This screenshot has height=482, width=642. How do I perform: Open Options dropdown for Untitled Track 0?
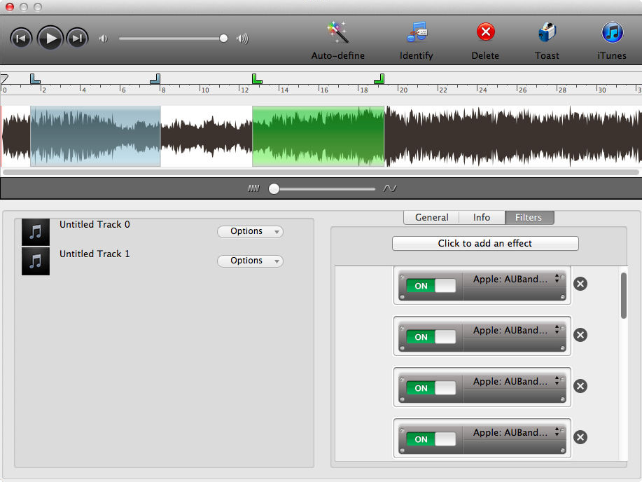250,231
